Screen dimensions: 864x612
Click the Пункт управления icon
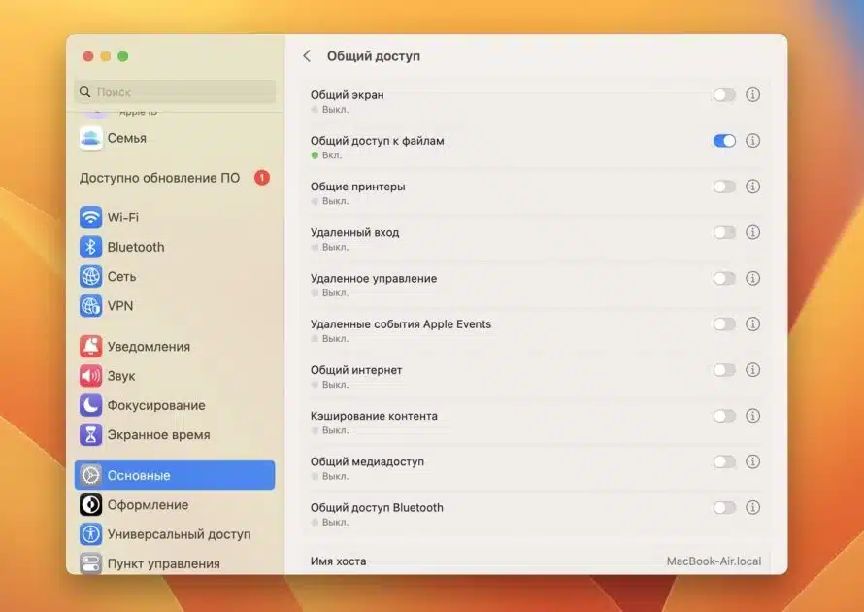(x=91, y=563)
